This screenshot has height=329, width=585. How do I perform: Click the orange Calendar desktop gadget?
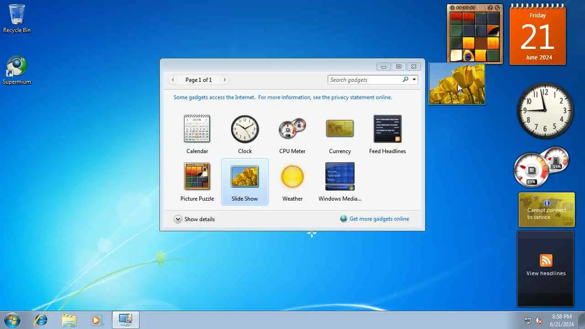(537, 35)
